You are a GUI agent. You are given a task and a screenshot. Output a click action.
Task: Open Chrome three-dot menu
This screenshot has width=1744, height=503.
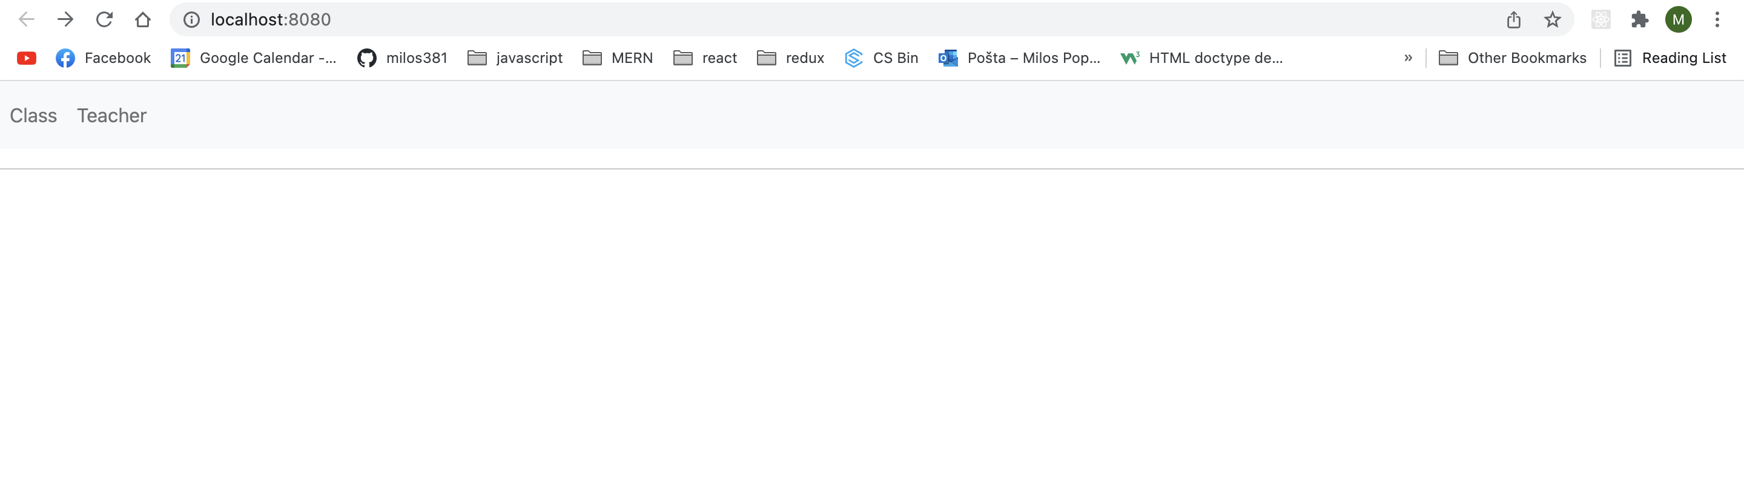pyautogui.click(x=1717, y=19)
